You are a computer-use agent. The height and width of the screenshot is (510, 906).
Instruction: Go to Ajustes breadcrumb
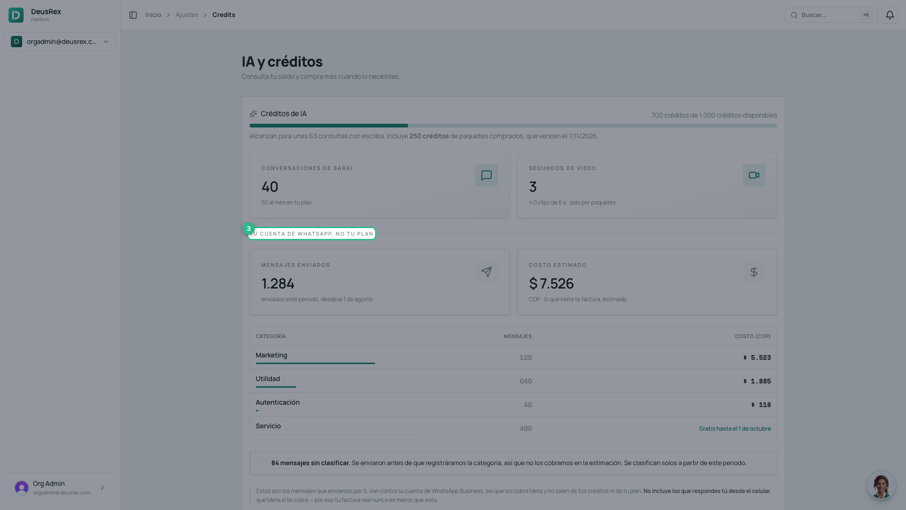187,15
